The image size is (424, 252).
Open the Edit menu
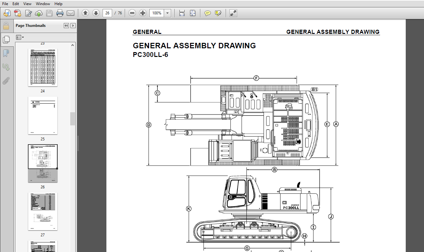[16, 4]
